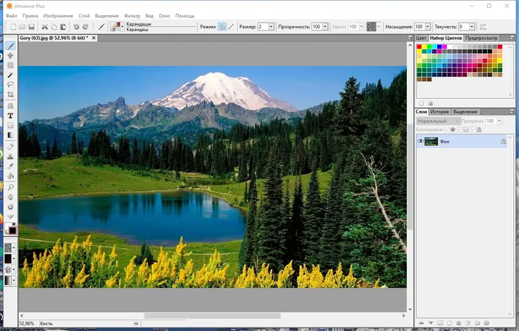Switch to the Предпросмотр tab
This screenshot has width=519, height=331.
click(x=481, y=38)
